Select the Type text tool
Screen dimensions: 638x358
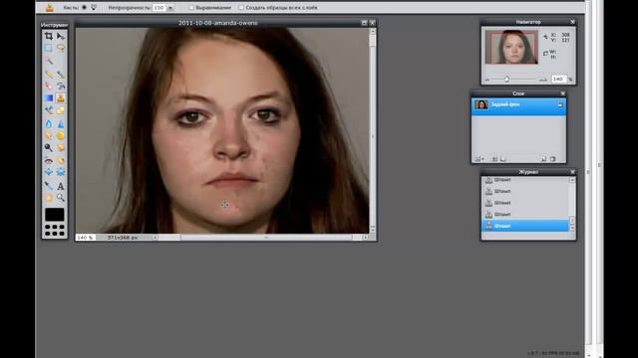[x=61, y=186]
